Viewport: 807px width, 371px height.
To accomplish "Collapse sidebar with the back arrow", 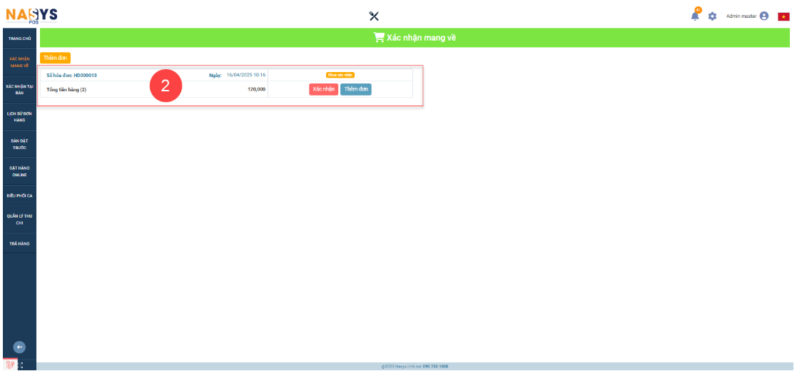I will [20, 347].
